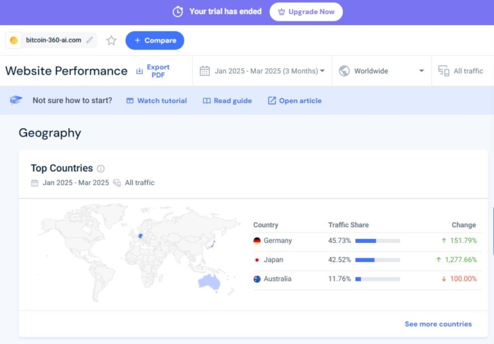Click the Change column header
This screenshot has width=494, height=344.
tap(464, 225)
